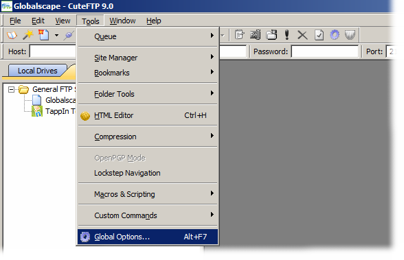Expand the Compression submenu
The height and width of the screenshot is (260, 404).
148,137
